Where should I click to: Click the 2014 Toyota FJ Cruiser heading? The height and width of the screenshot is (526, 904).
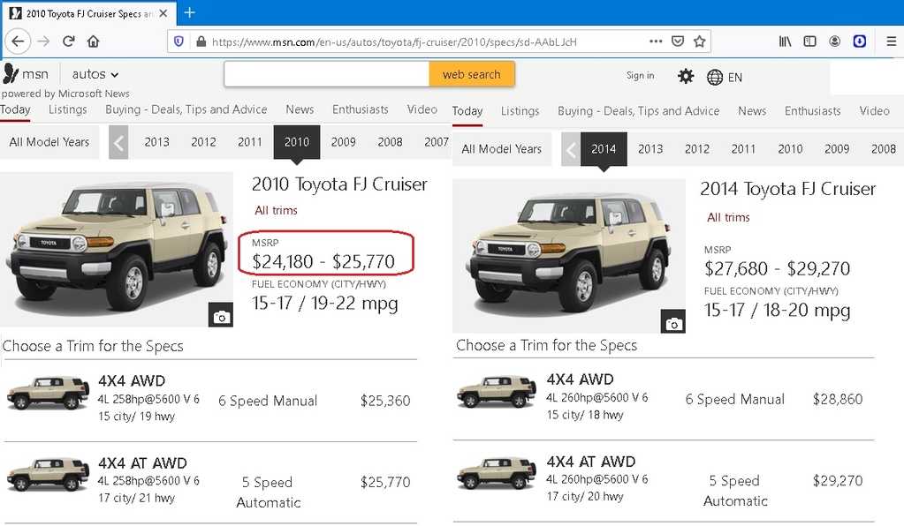[x=787, y=189]
